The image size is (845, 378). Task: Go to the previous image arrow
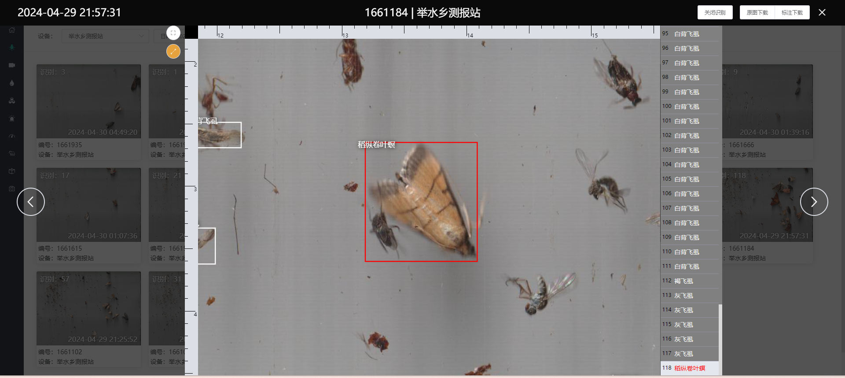(31, 202)
